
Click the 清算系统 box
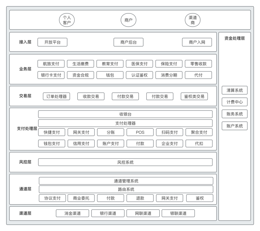pos(235,90)
